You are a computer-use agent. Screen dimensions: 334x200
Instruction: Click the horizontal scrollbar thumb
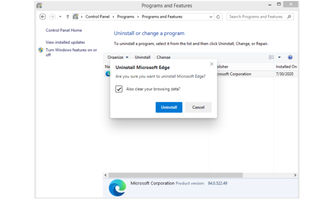175,175
